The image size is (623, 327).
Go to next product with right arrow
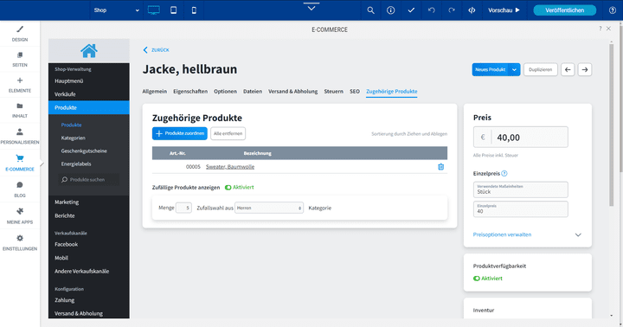(x=584, y=69)
